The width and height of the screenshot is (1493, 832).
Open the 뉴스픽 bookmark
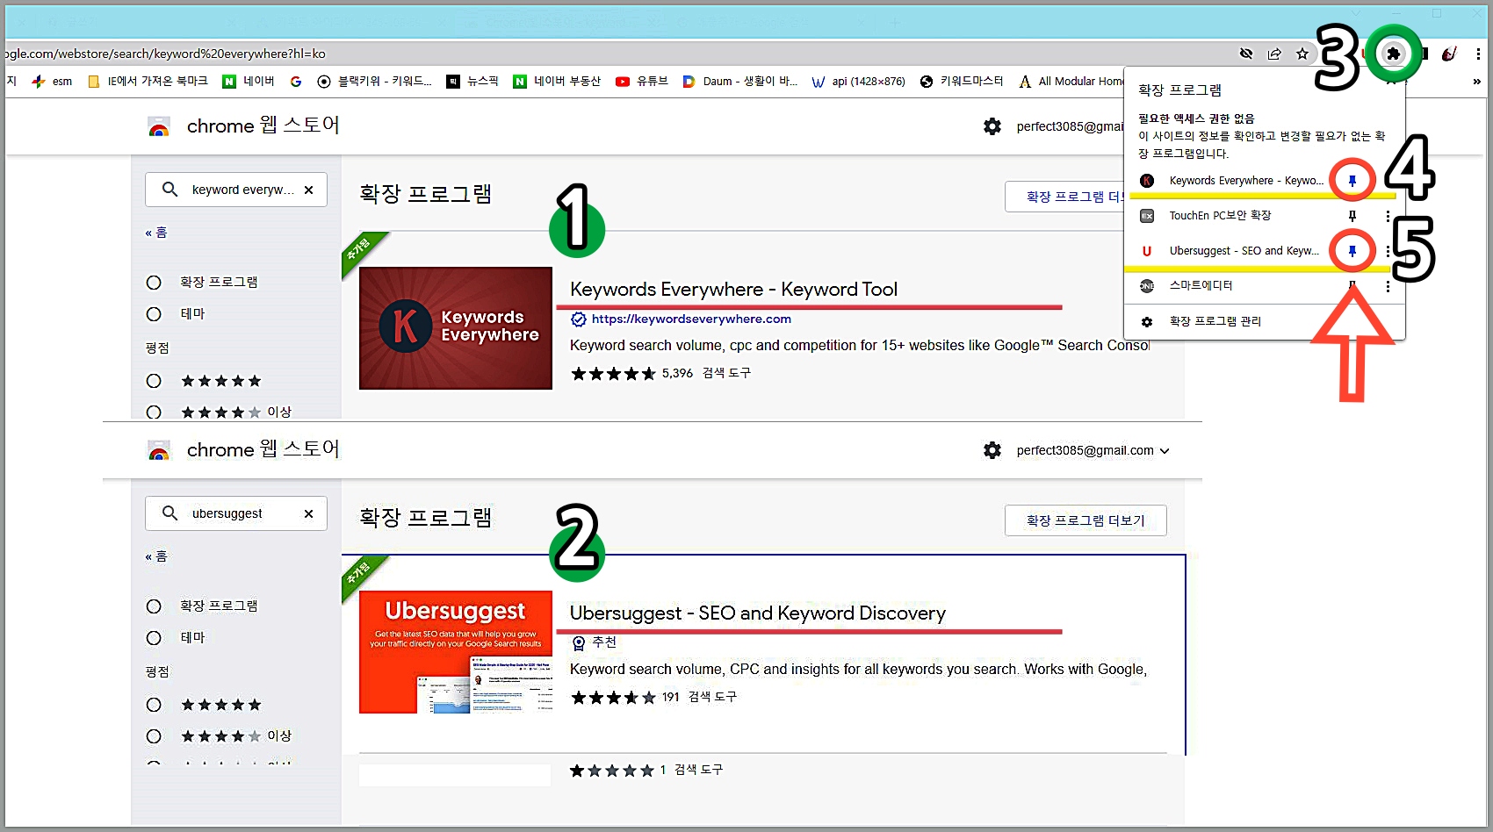[x=472, y=82]
